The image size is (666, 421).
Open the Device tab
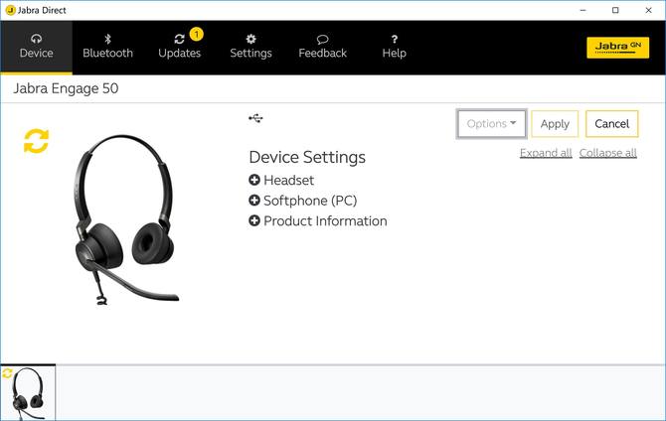pyautogui.click(x=36, y=47)
